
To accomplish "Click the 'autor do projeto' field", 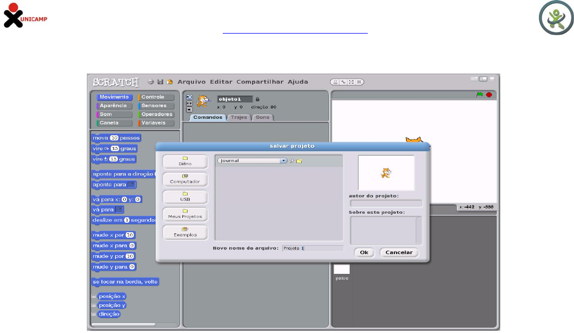I will pos(386,204).
